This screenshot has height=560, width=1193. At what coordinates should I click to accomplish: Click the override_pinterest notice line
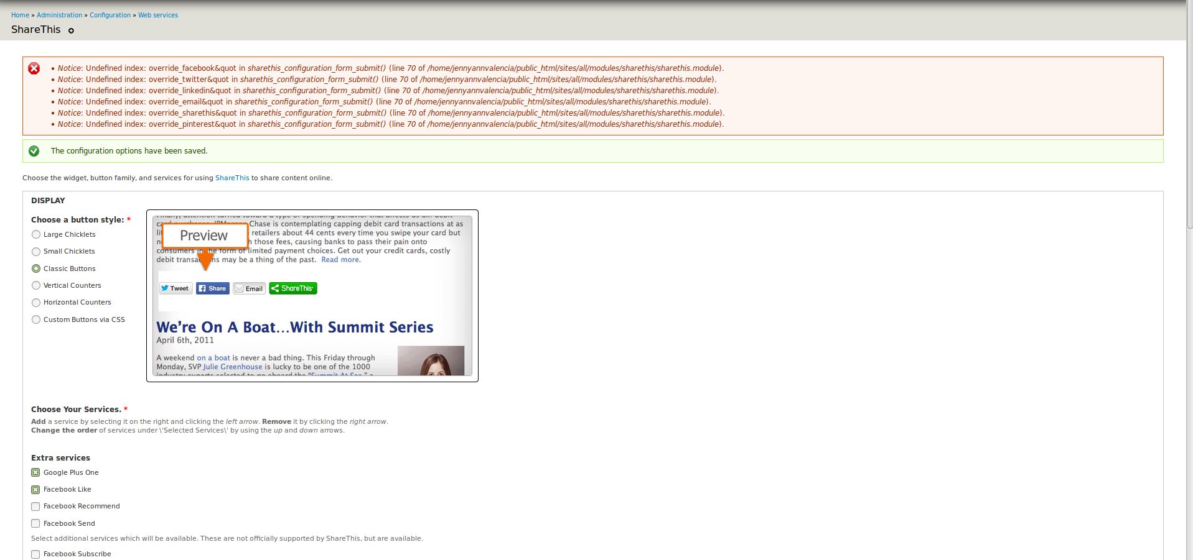391,124
